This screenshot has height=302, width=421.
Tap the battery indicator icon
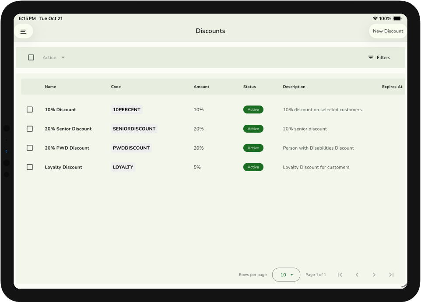(397, 18)
